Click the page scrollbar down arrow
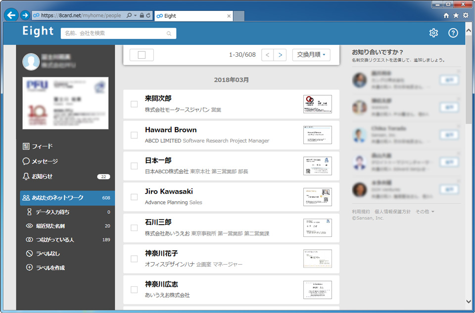 469,301
